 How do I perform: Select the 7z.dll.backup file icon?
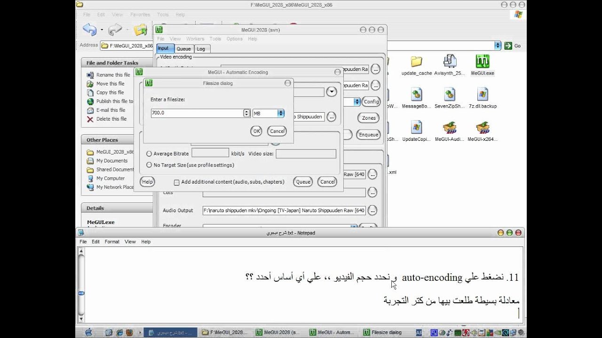pyautogui.click(x=483, y=94)
